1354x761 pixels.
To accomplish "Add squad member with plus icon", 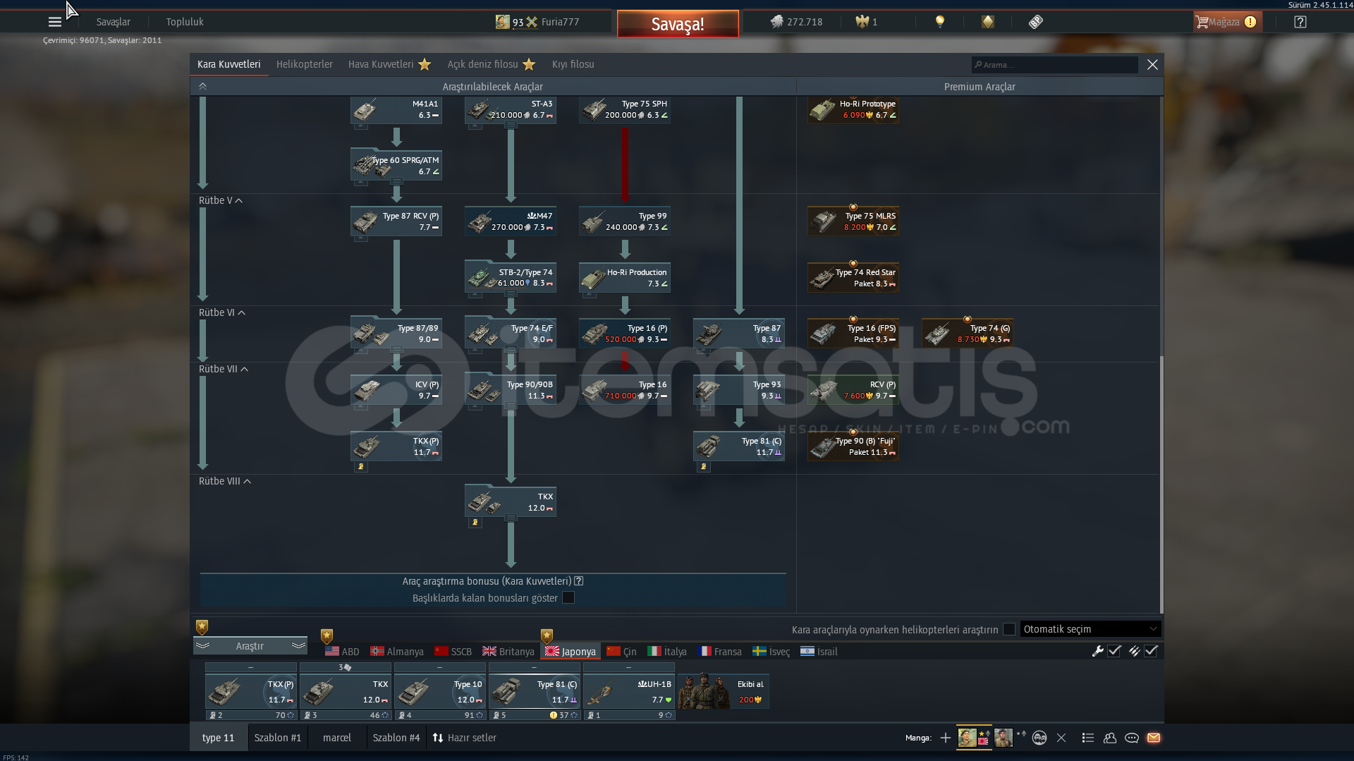I will [x=946, y=738].
